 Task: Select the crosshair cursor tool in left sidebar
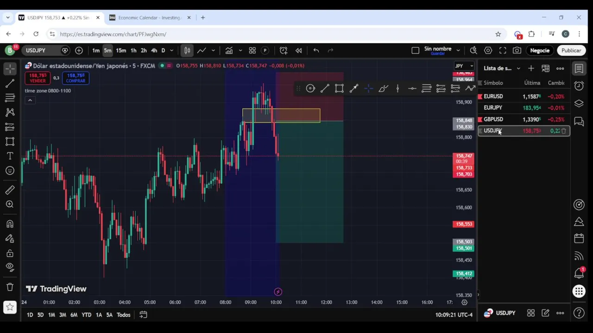click(10, 68)
